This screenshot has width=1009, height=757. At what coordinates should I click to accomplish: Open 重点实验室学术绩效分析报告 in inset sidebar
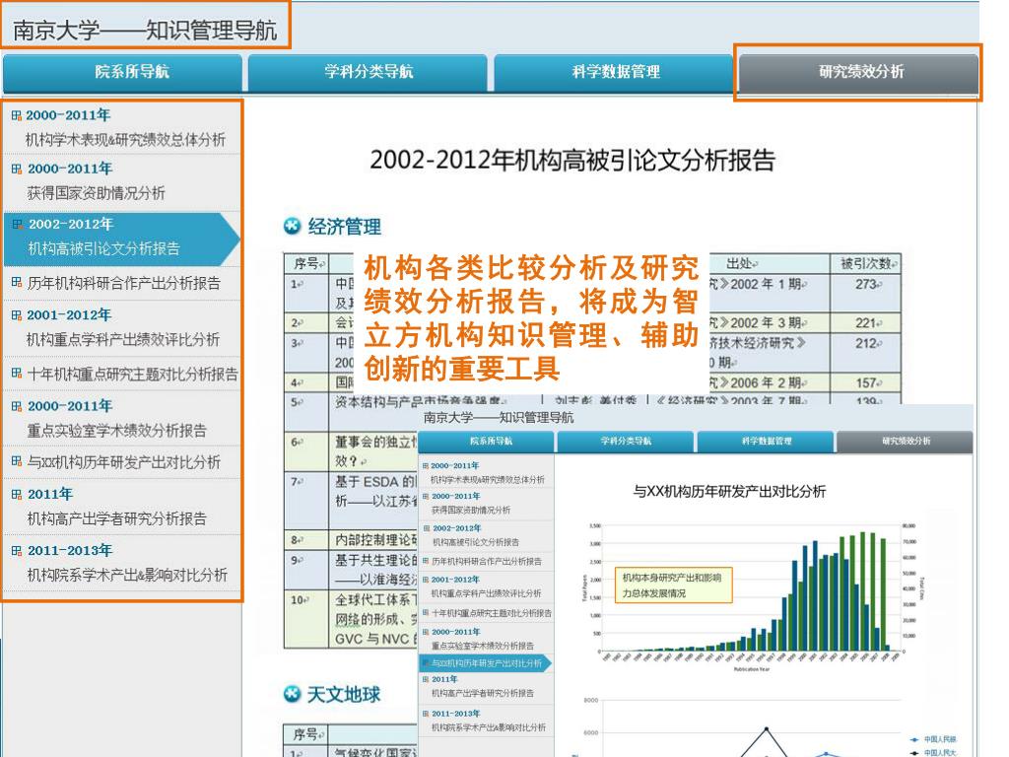click(483, 646)
